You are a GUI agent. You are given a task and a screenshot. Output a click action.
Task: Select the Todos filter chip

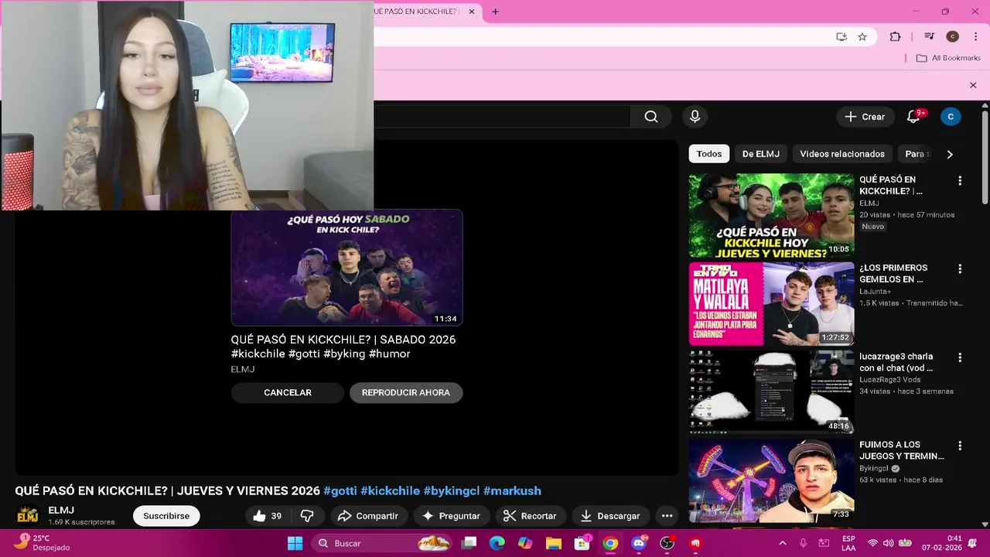pyautogui.click(x=708, y=154)
